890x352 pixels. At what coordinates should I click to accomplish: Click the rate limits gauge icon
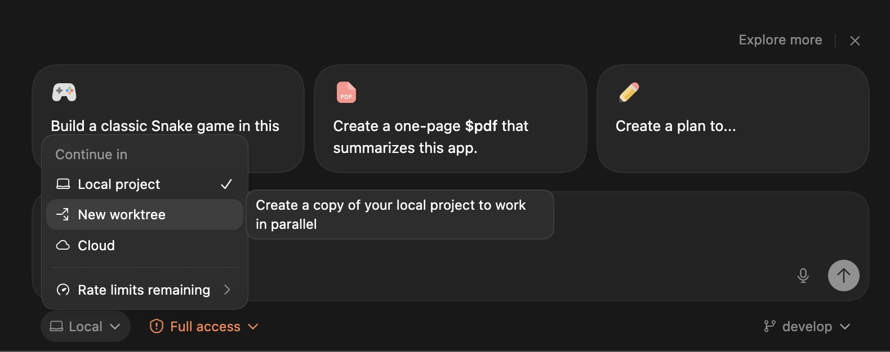coord(63,290)
